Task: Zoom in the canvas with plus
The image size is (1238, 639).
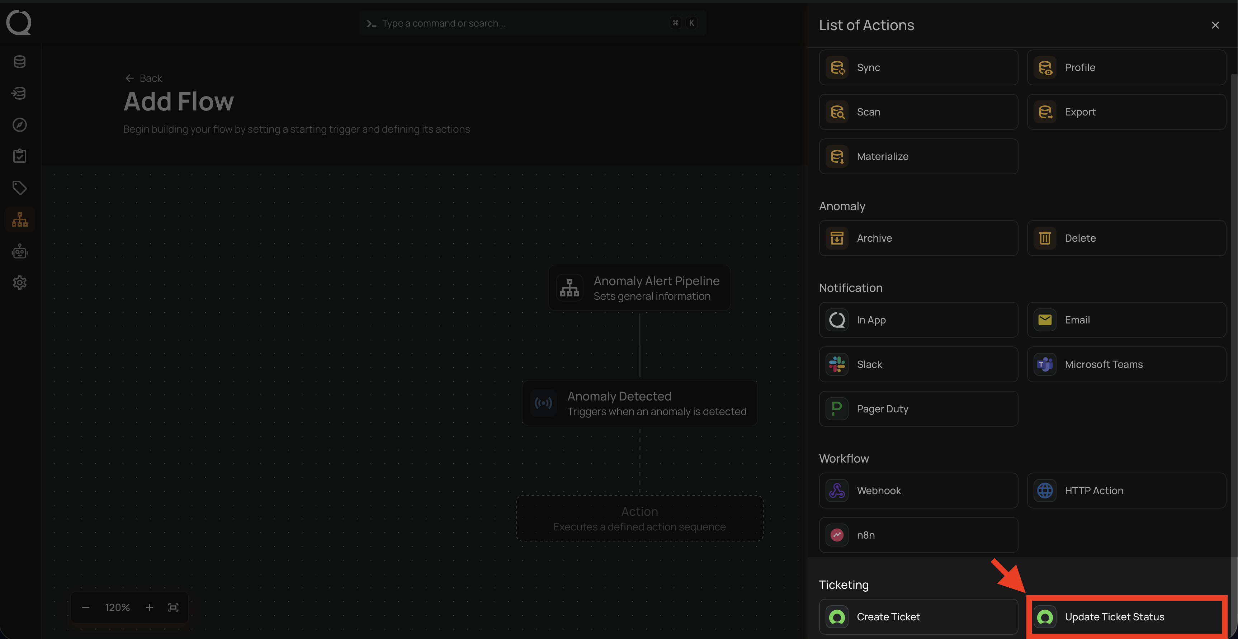Action: [x=150, y=607]
